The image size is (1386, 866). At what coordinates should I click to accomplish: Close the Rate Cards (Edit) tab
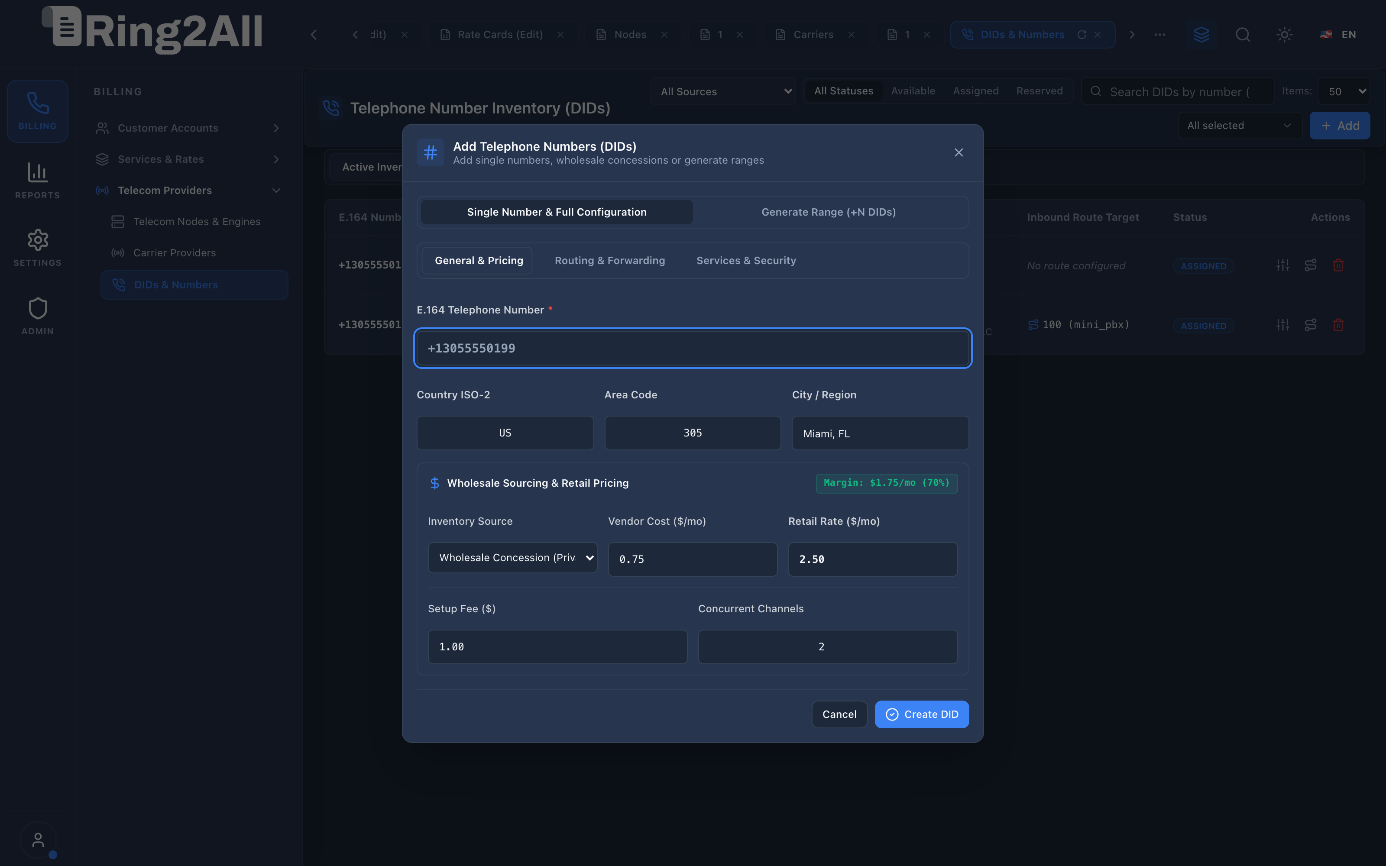coord(560,34)
